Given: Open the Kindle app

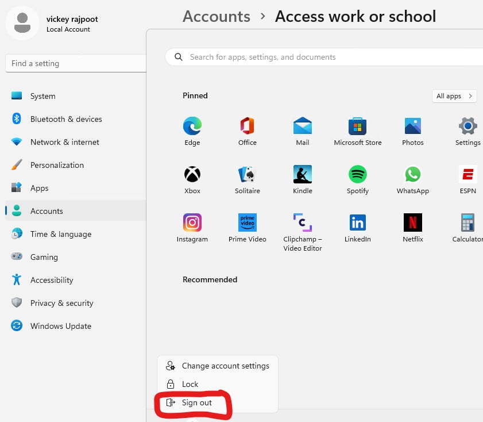Looking at the screenshot, I should pyautogui.click(x=303, y=174).
